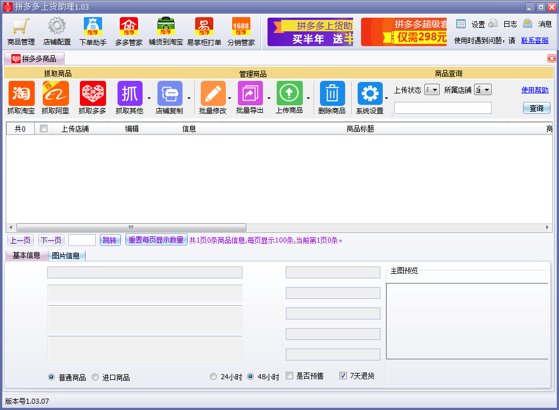Open 系统设置 gear icon

[370, 97]
